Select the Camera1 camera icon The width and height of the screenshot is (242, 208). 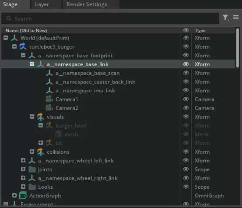tap(49, 99)
